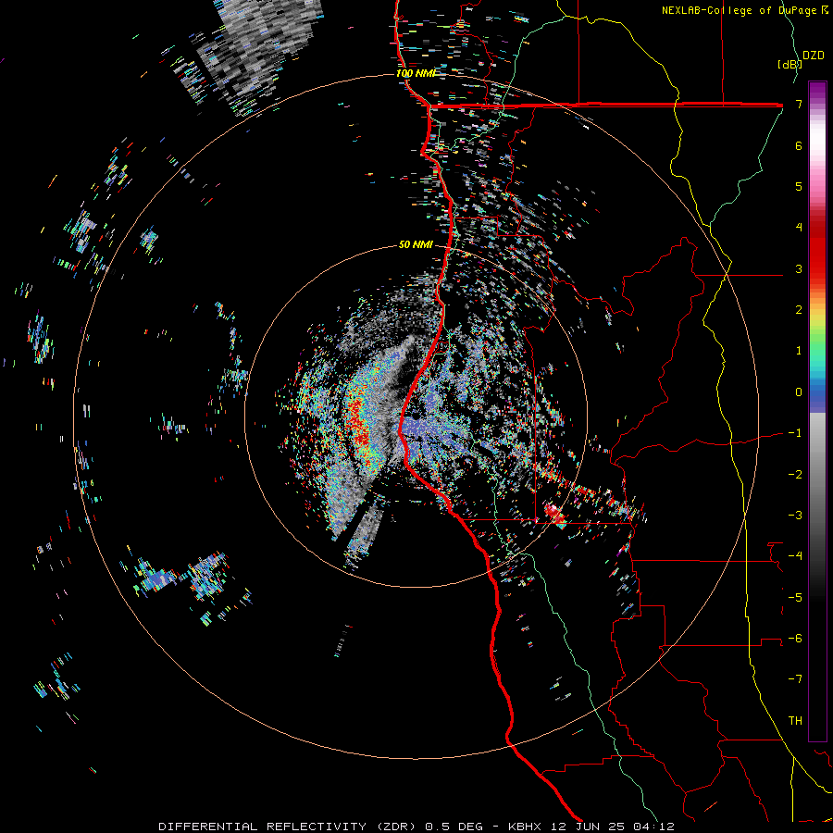833x833 pixels.
Task: Click the 7 label on the color scale
Action: click(x=799, y=104)
